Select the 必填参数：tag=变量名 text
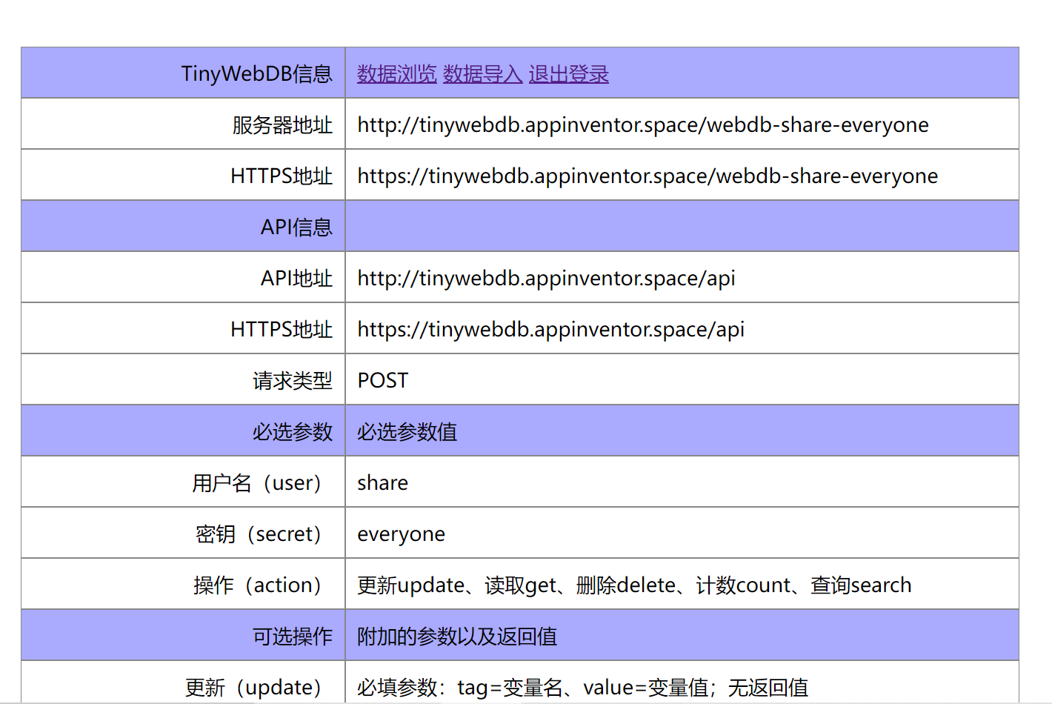Viewport: 1052px width, 704px height. tap(582, 687)
